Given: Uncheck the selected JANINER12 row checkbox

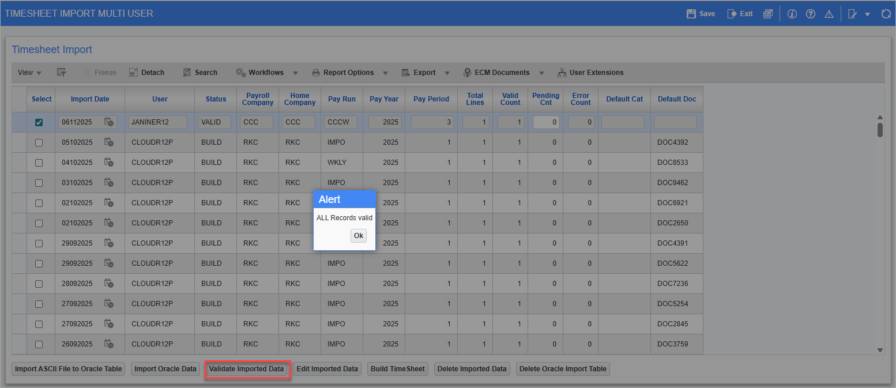Looking at the screenshot, I should (39, 122).
